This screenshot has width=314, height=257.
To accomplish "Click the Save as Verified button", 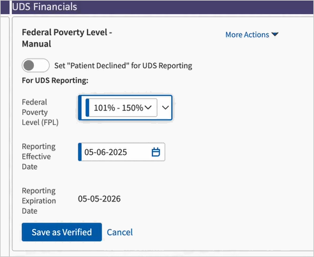I will point(62,232).
